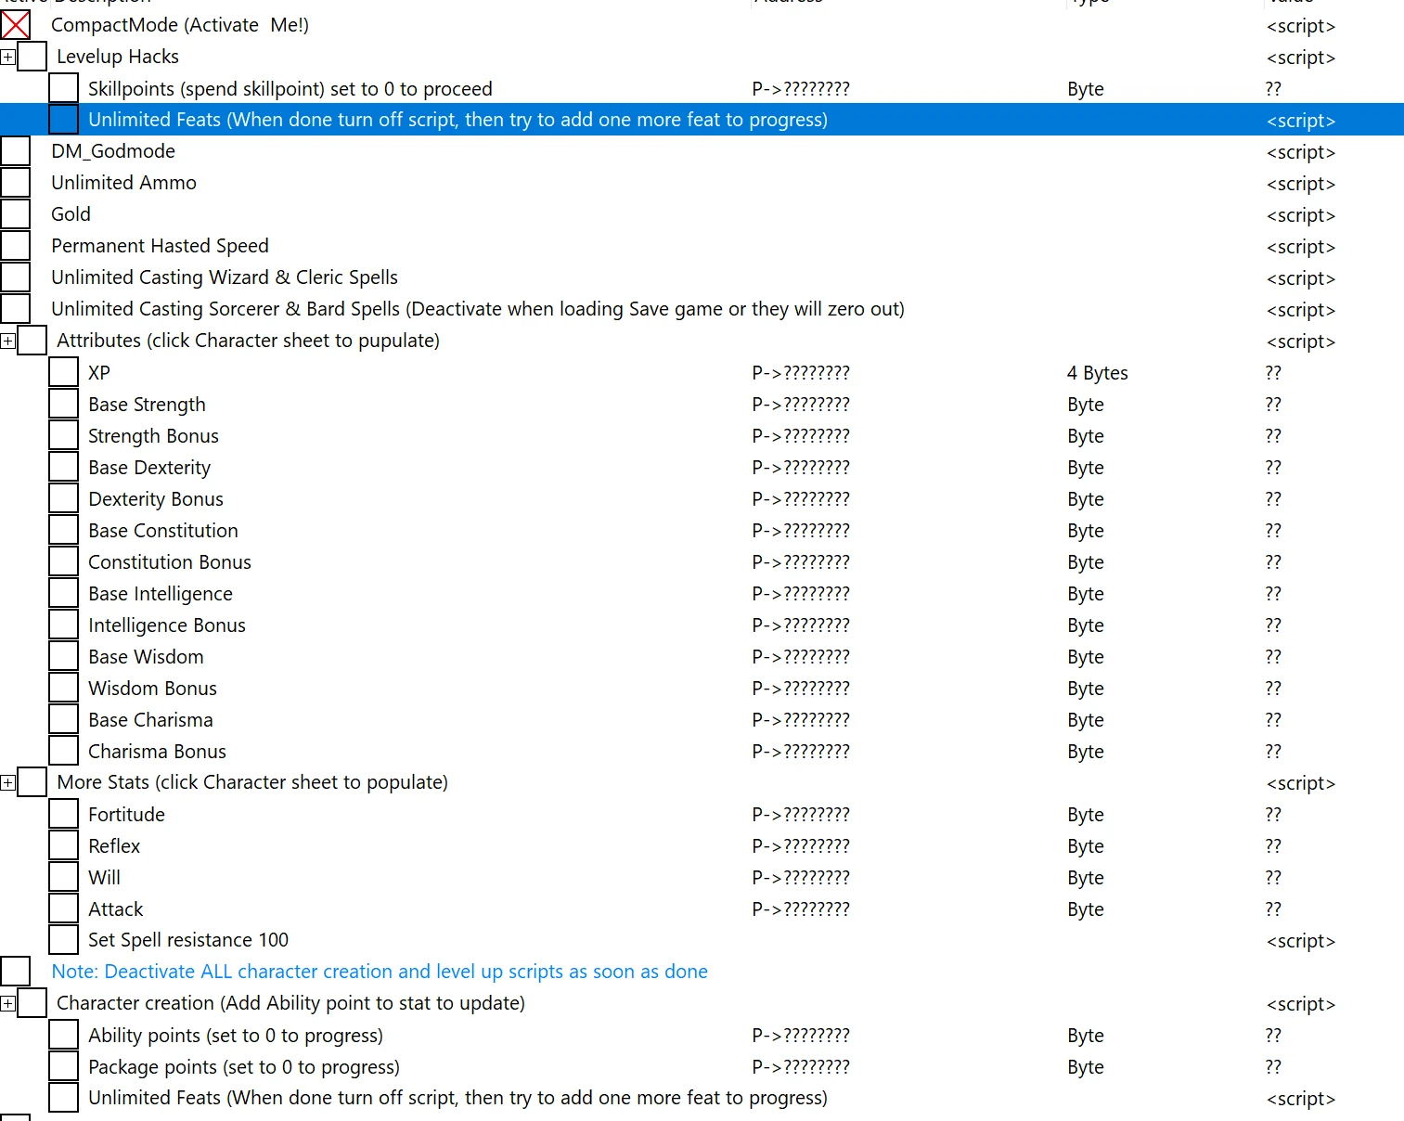
Task: Click the <script> value of the Gold row
Action: (1301, 215)
